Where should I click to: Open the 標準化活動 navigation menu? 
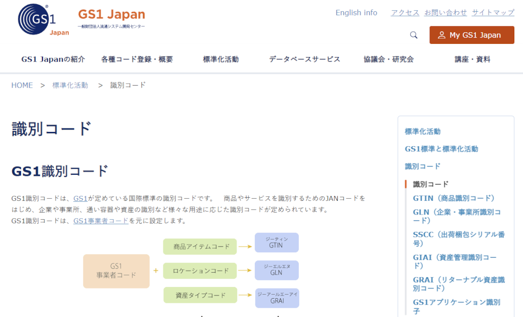tap(221, 59)
